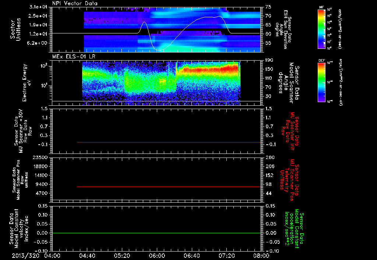Click the 'ergs/(cm**2-sr-sec-eV)' units label

point(340,82)
